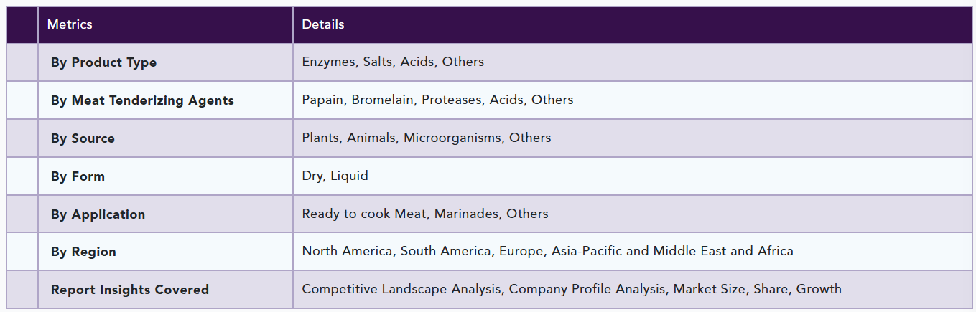
Task: Click the Enzymes, Salts, Acids, Others cell
Action: click(x=632, y=62)
